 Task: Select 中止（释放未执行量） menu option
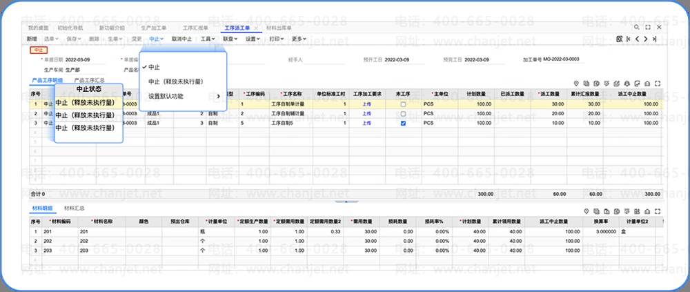coord(175,81)
